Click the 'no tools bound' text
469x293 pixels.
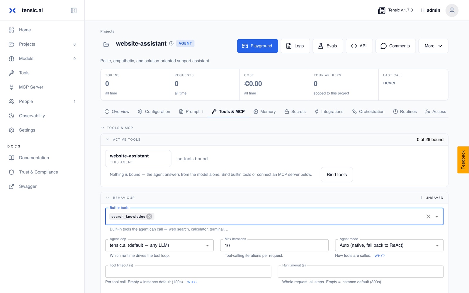coord(192,159)
